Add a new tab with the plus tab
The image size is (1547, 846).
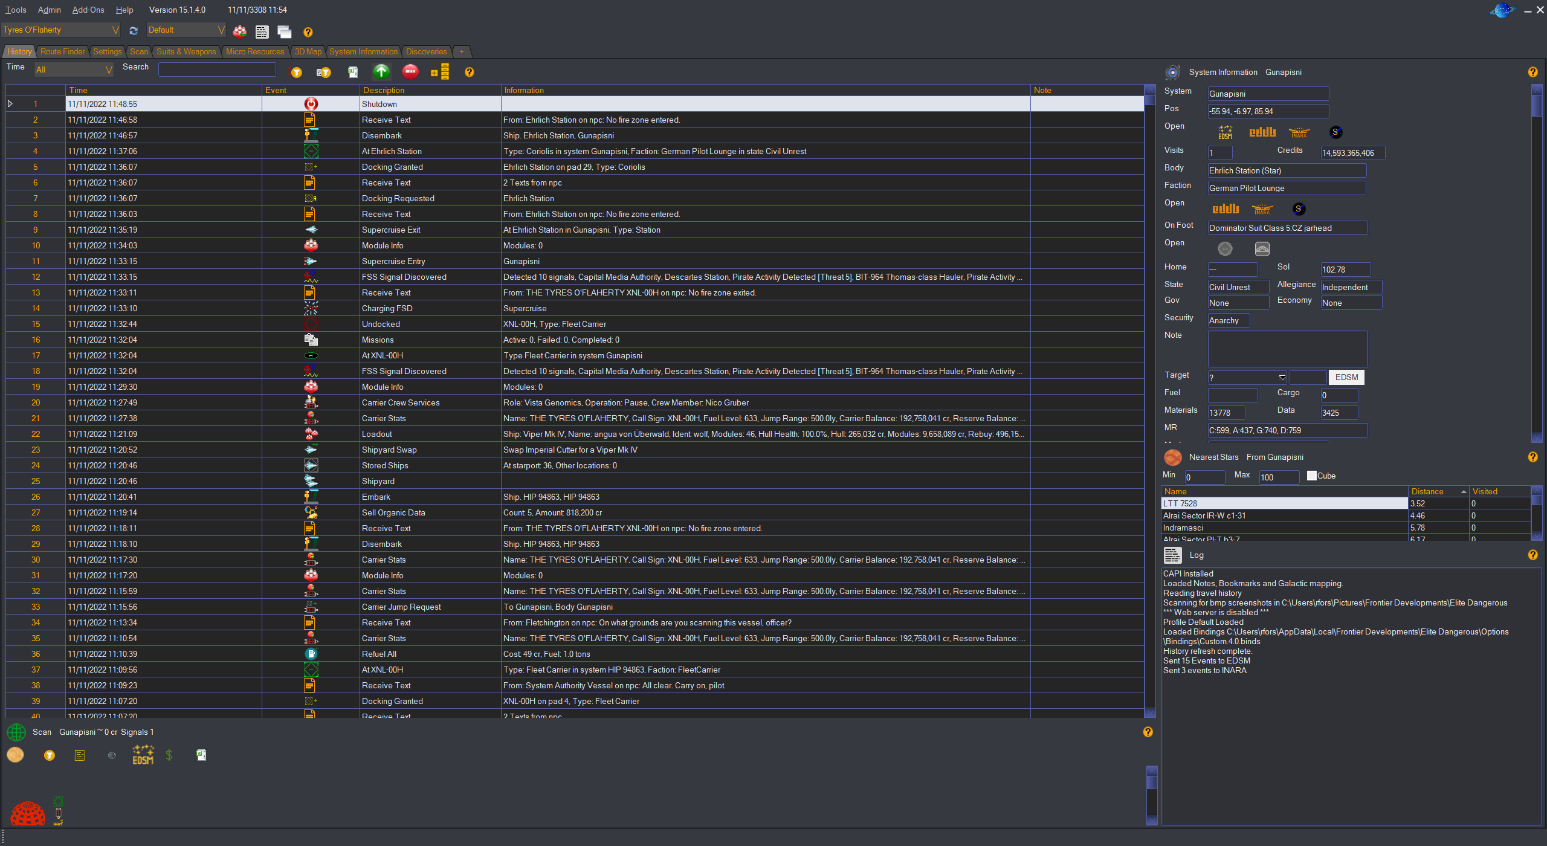click(x=462, y=52)
